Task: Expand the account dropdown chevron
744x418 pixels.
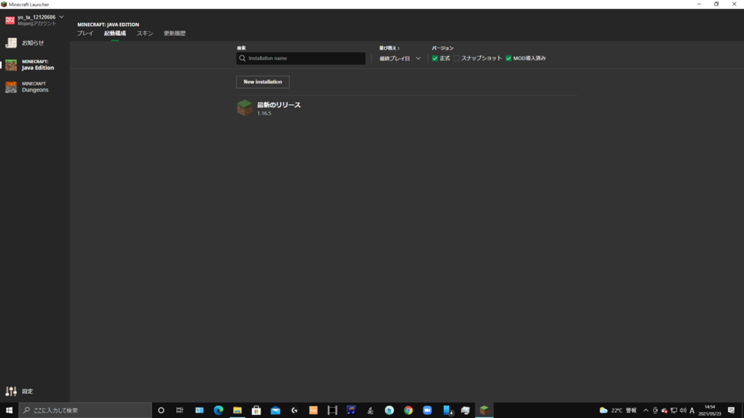Action: (x=61, y=17)
